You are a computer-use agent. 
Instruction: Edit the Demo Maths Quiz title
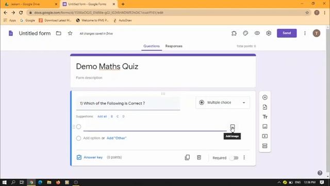(107, 67)
